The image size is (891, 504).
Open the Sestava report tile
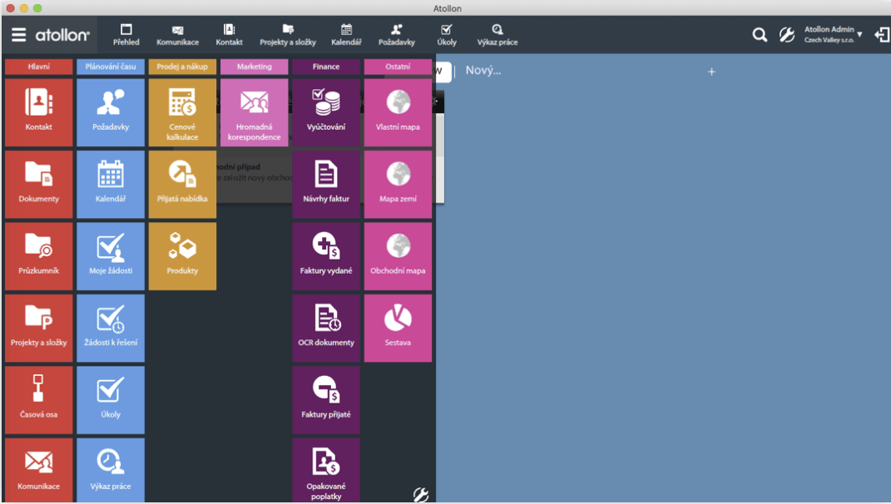point(398,328)
